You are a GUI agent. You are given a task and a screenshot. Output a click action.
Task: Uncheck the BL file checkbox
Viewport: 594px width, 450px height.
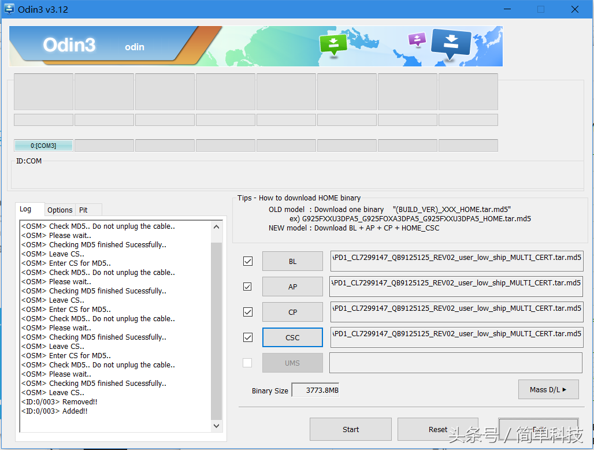[x=248, y=261]
